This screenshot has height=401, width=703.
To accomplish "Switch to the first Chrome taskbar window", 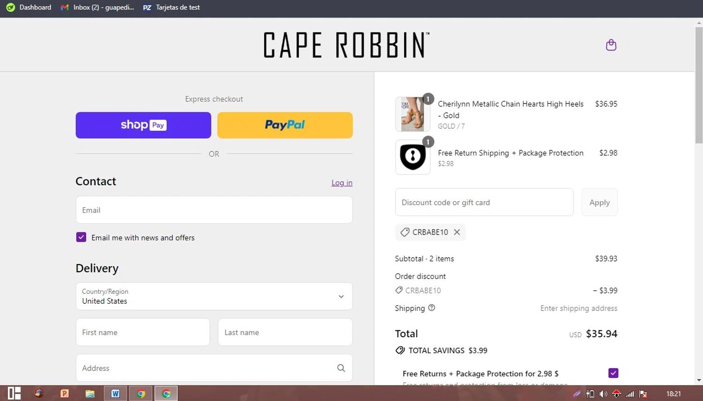I will tap(141, 394).
